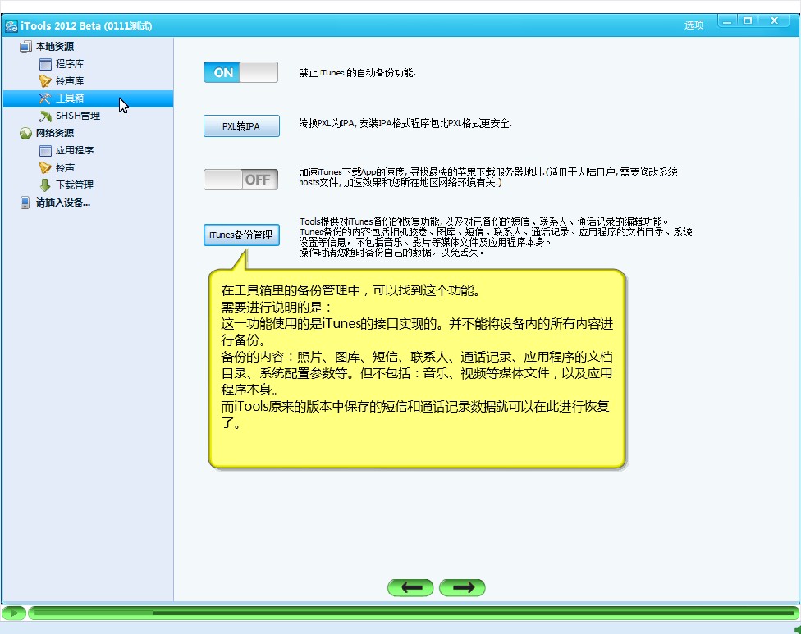Select the 程序库 window icon
This screenshot has height=634, width=801.
coord(45,64)
